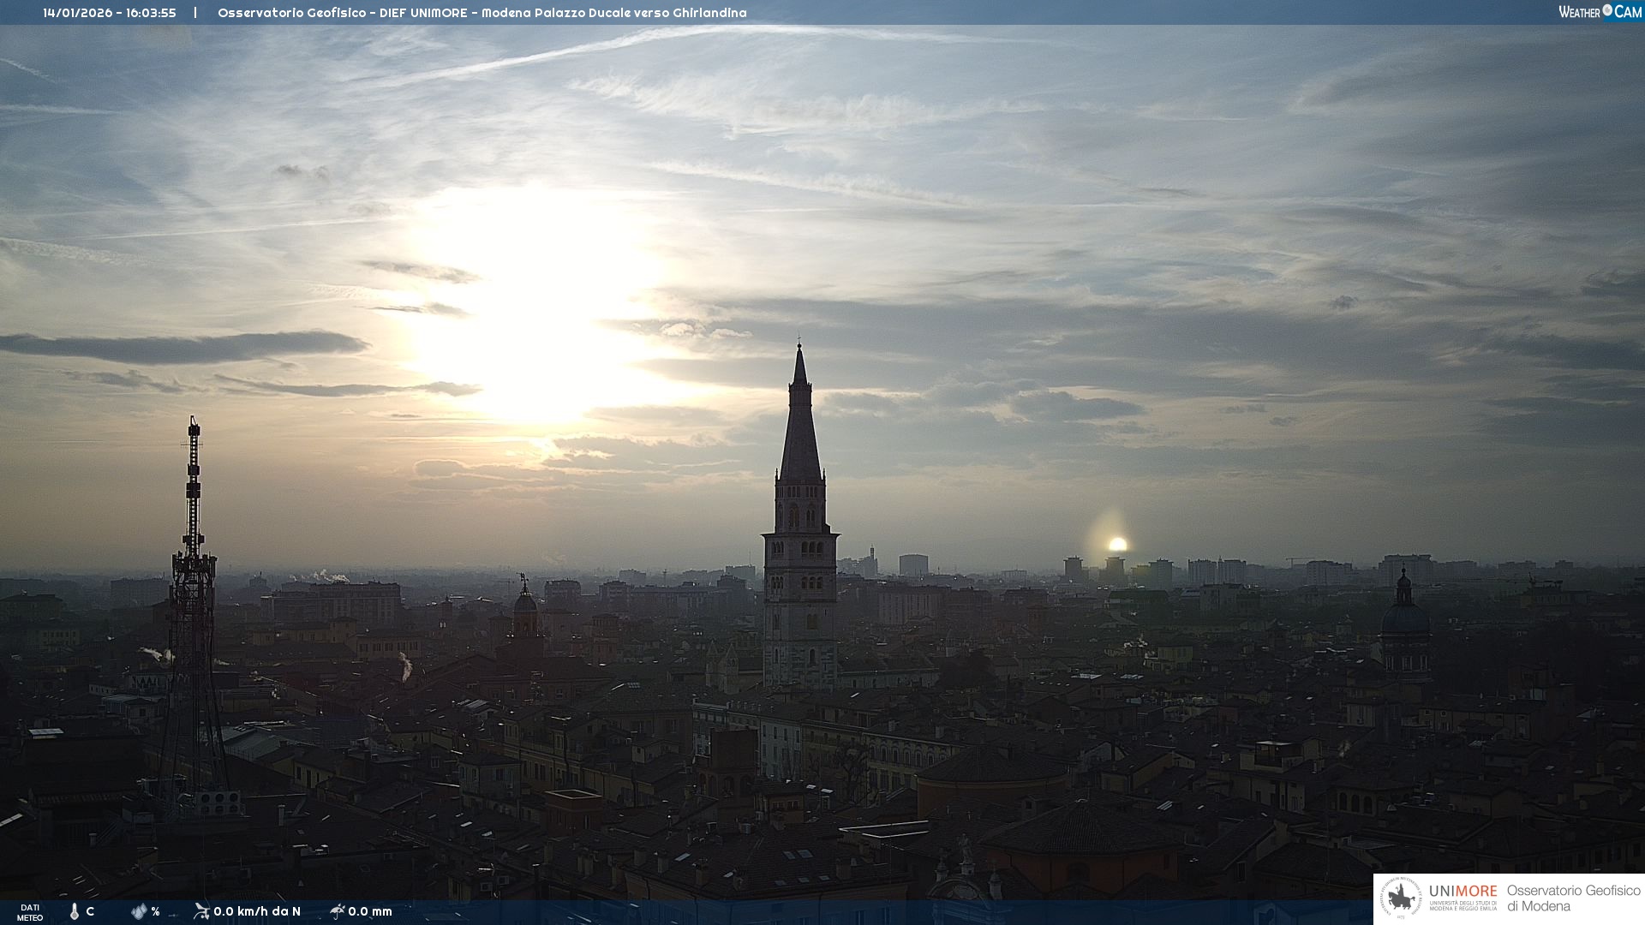Image resolution: width=1645 pixels, height=925 pixels.
Task: Click the temperature C unit label
Action: (x=90, y=911)
